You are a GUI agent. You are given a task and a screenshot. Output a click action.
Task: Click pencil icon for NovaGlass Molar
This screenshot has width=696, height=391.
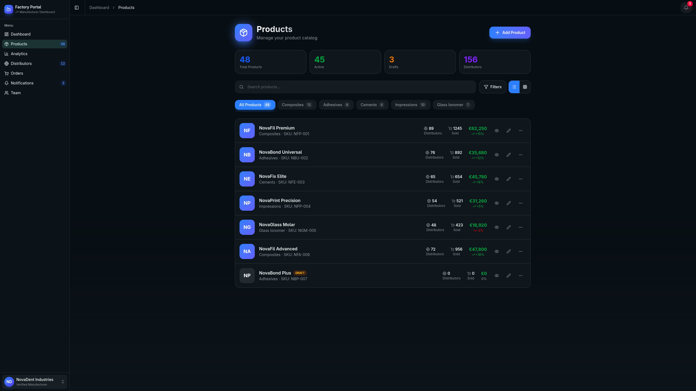[x=509, y=227]
